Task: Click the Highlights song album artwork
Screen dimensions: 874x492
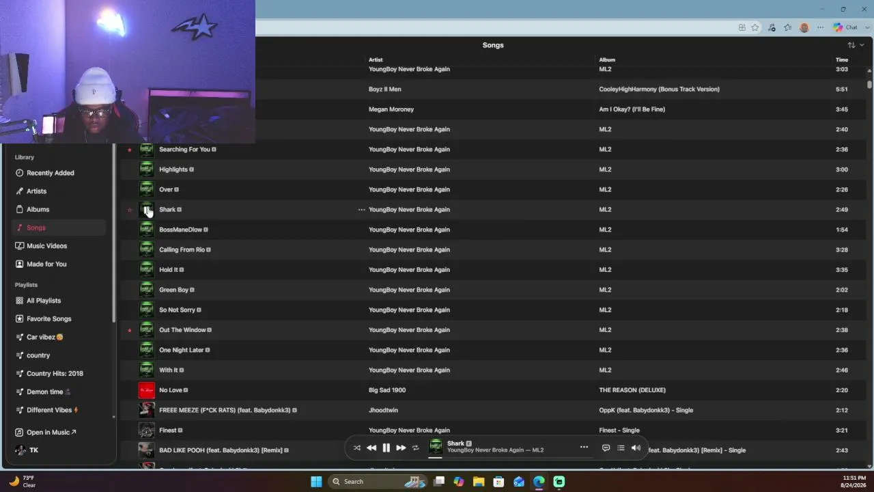Action: pos(146,169)
